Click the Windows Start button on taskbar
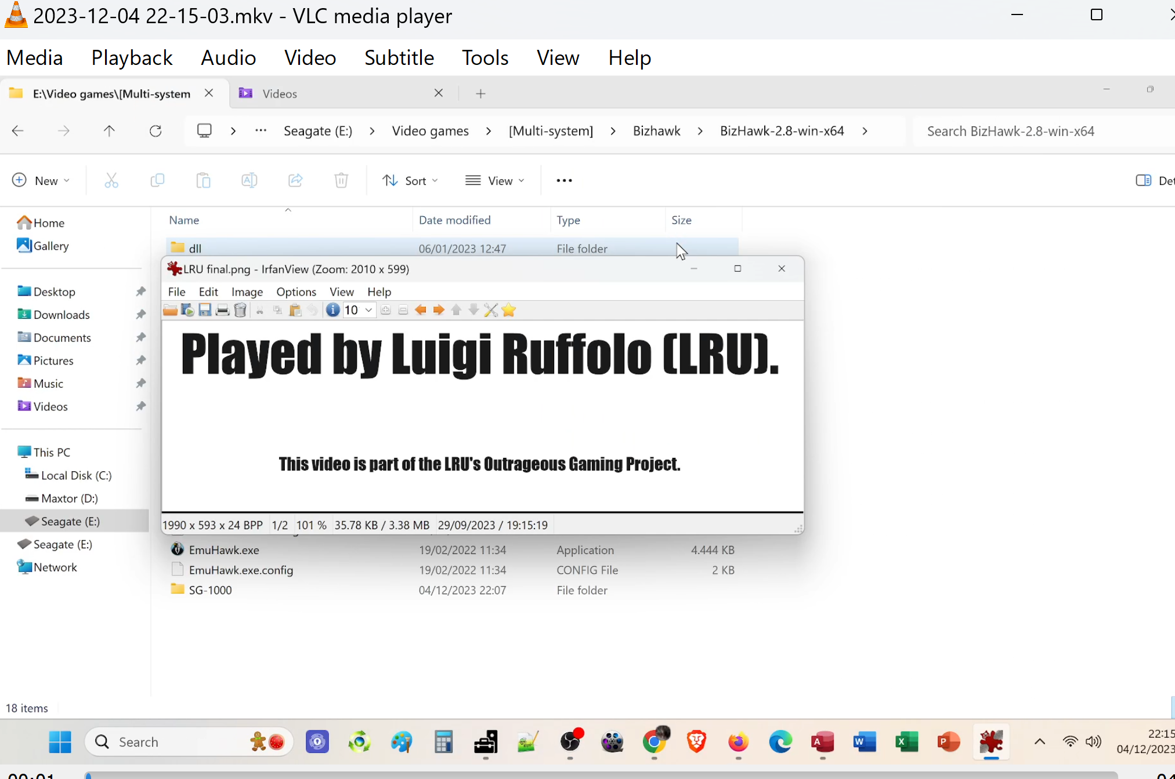The height and width of the screenshot is (779, 1175). click(60, 742)
